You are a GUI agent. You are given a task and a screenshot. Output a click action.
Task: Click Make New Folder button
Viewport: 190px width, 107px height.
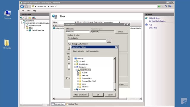pos(80,95)
